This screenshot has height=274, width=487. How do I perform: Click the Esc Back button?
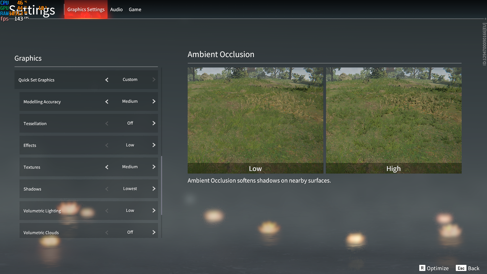click(x=467, y=268)
